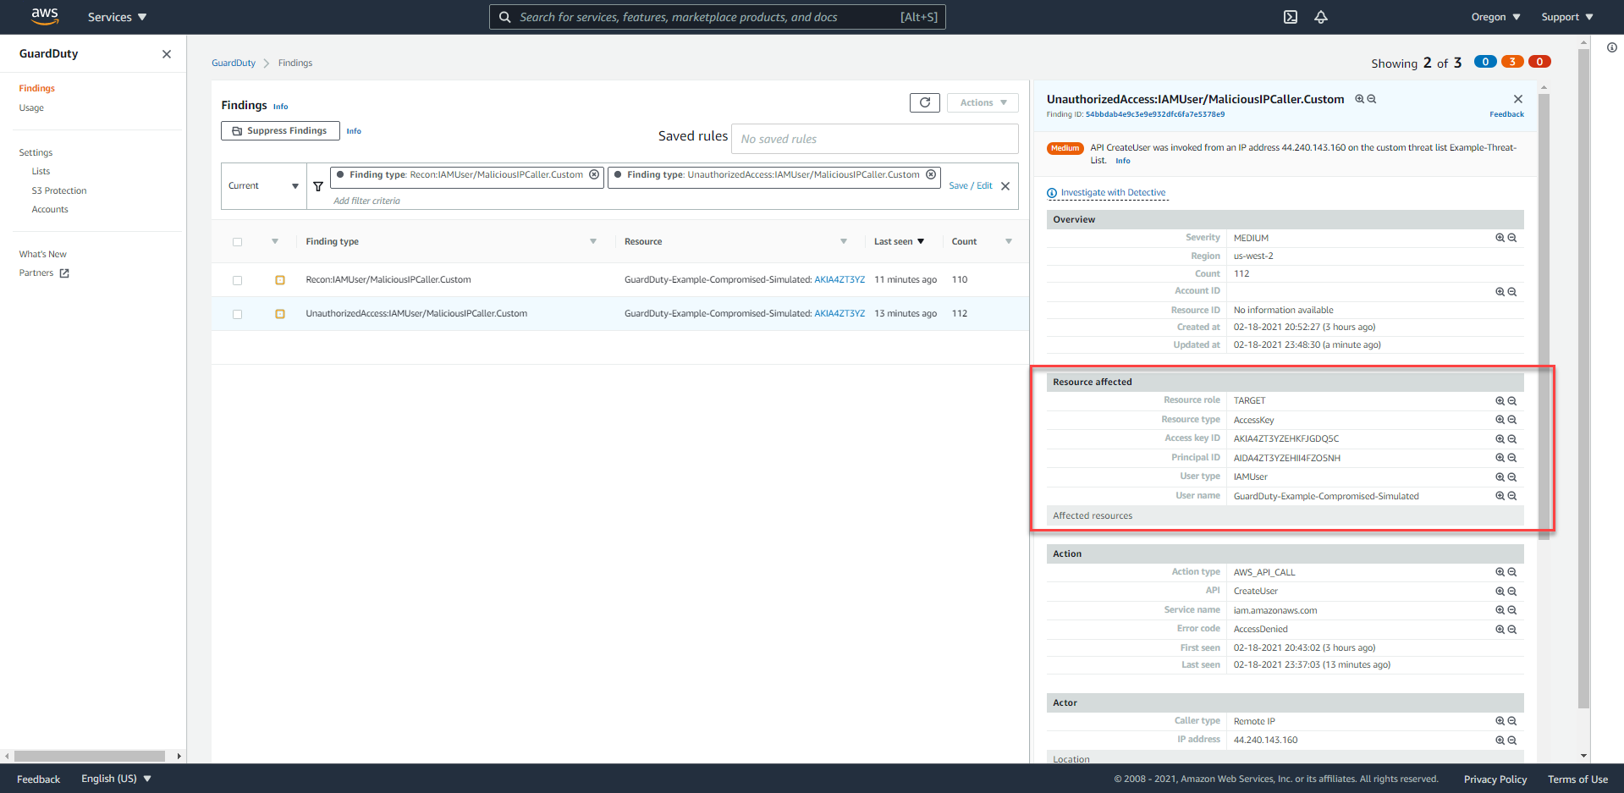This screenshot has height=793, width=1624.
Task: Click the filter funnel icon
Action: tap(318, 186)
